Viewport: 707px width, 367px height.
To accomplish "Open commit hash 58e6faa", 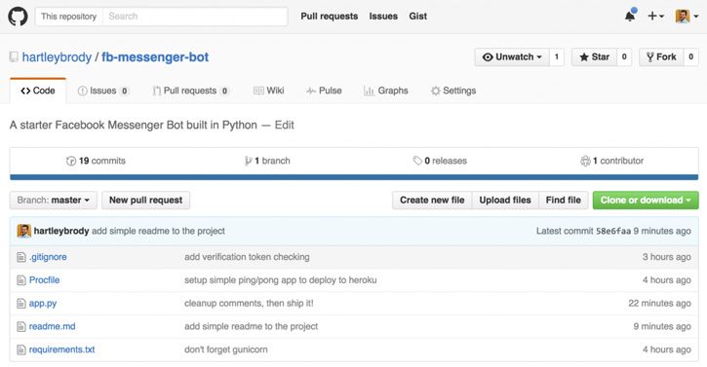I will point(613,231).
